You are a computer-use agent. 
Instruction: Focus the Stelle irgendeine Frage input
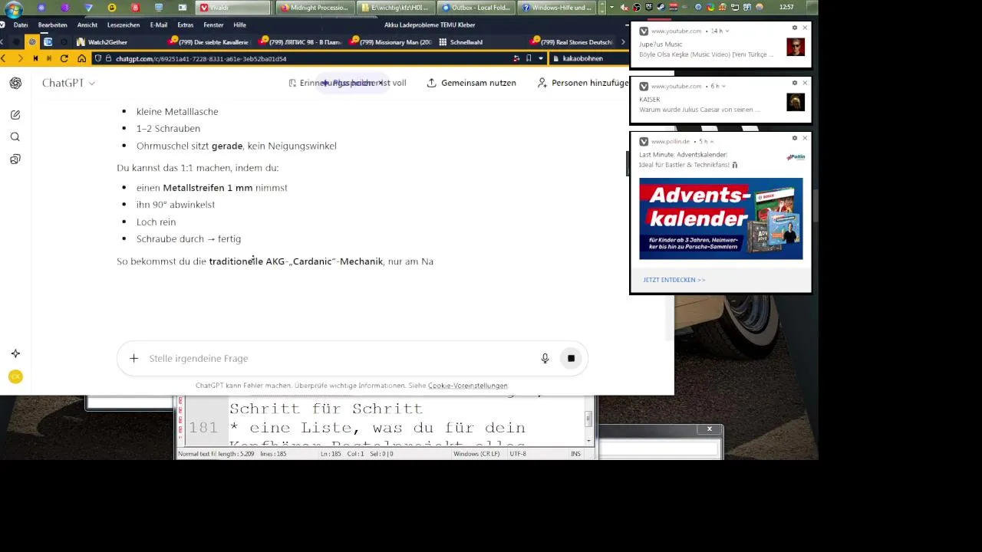click(x=338, y=358)
